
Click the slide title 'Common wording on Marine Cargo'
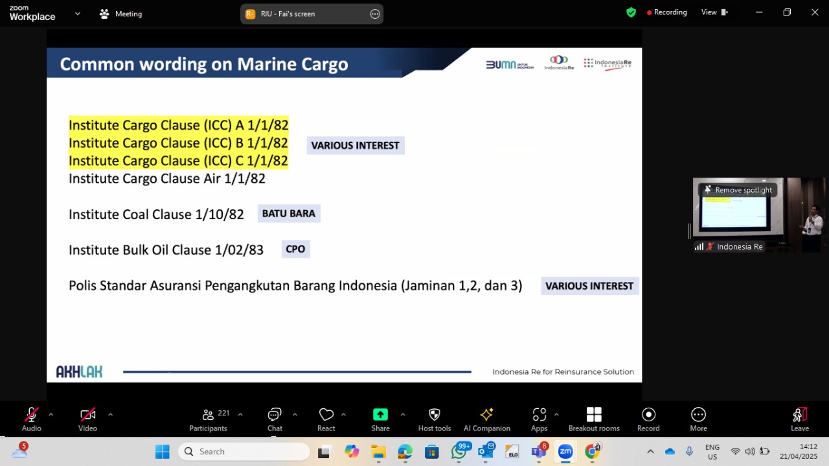click(x=204, y=64)
